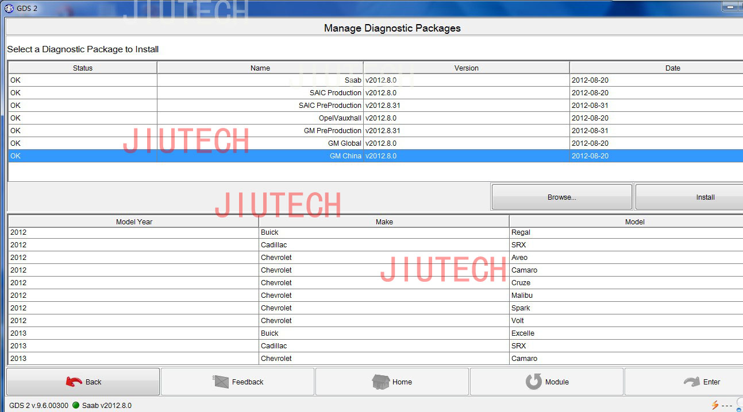Click the GDS 2 title bar icon
This screenshot has height=412, width=743.
coord(9,8)
